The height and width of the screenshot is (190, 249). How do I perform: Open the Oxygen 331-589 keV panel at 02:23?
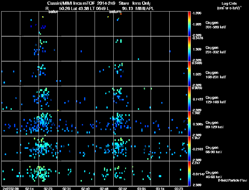[48, 24]
